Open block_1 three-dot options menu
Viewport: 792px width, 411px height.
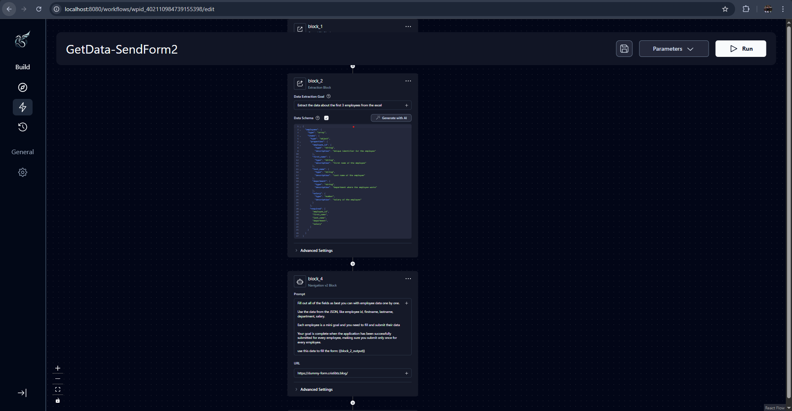point(408,26)
